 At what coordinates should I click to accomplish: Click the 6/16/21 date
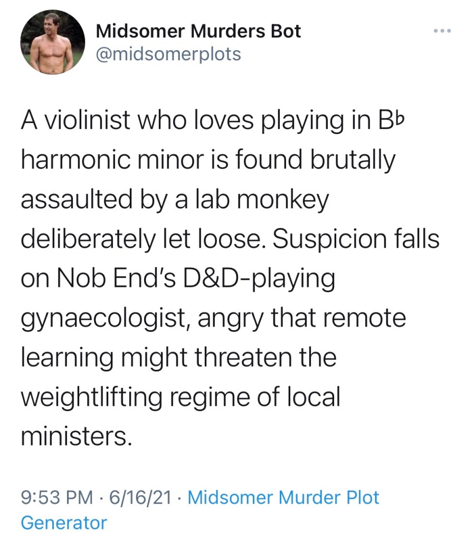[x=139, y=497]
